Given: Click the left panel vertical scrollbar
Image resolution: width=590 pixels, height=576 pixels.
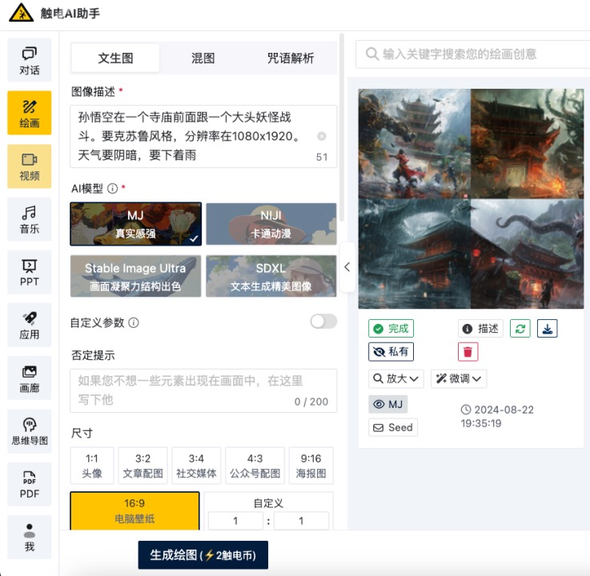Looking at the screenshot, I should click(x=342, y=128).
